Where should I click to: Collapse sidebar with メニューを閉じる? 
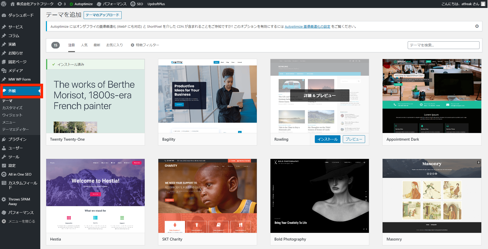(18, 221)
